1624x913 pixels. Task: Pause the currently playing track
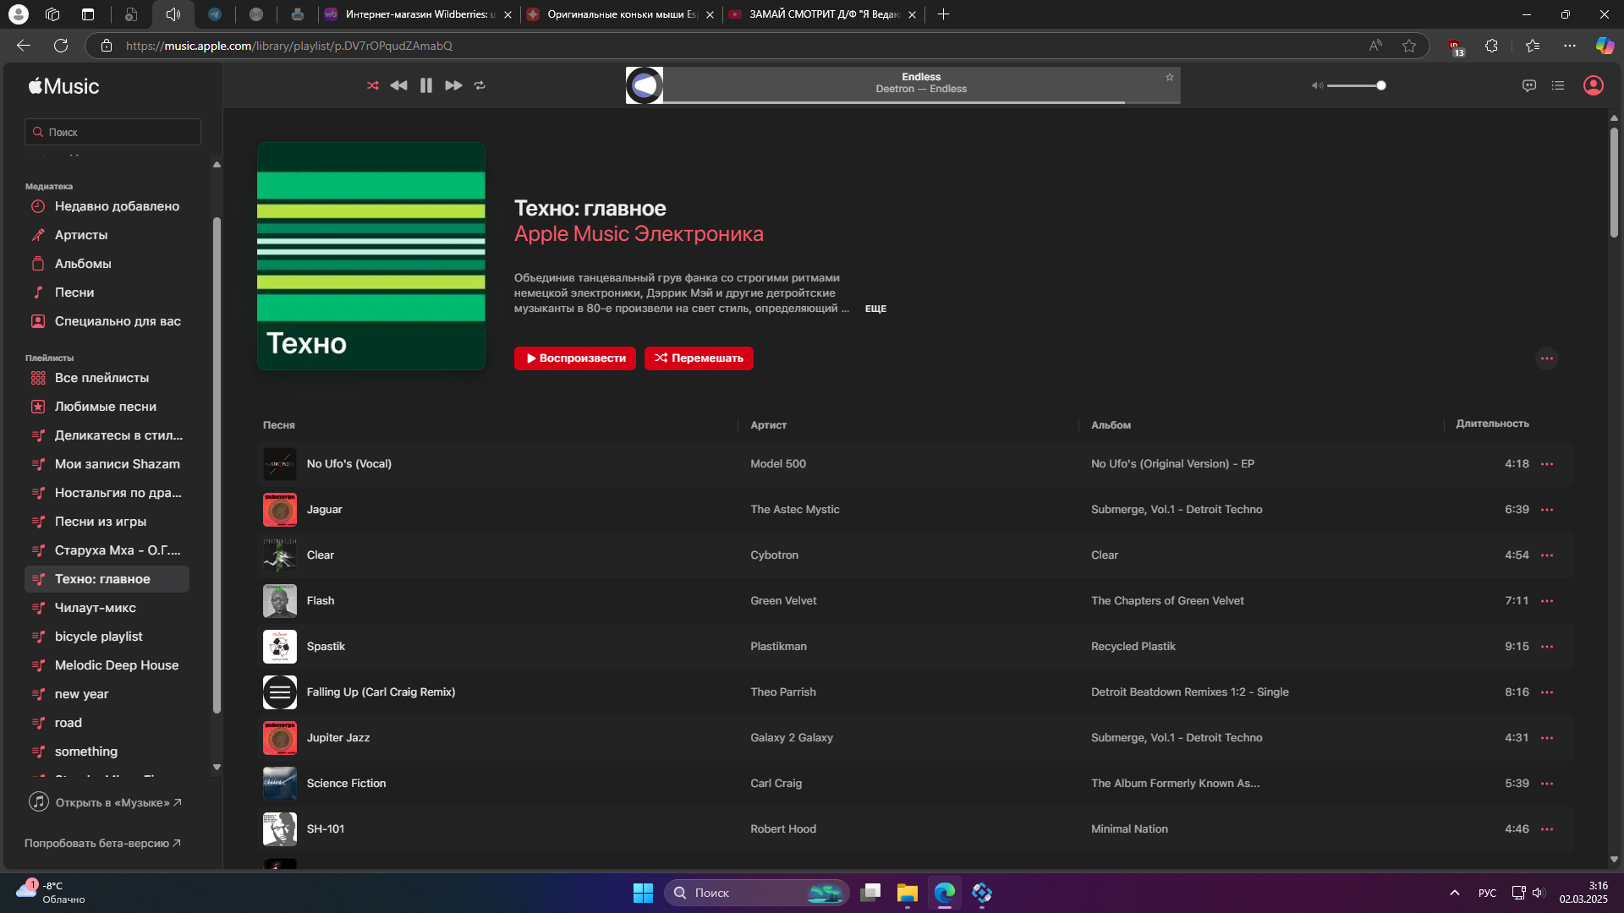426,85
